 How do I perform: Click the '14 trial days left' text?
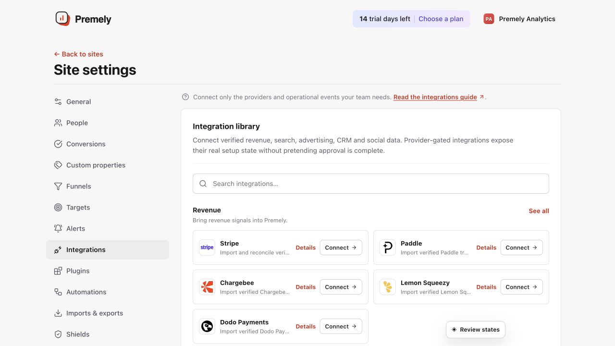(385, 19)
